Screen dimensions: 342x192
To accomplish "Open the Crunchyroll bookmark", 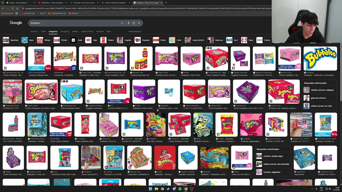I will point(57,13).
